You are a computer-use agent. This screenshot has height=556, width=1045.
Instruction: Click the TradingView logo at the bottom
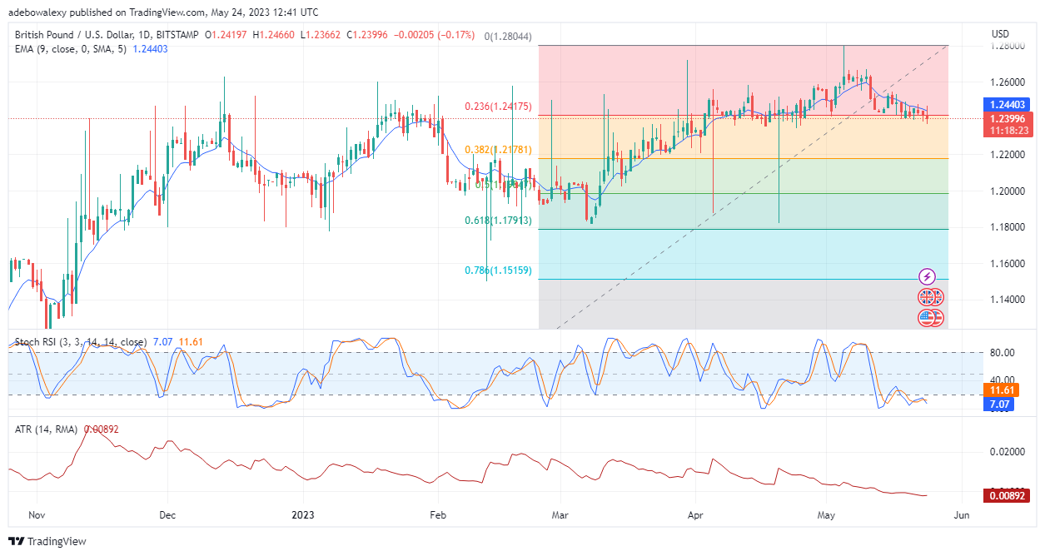tap(47, 541)
